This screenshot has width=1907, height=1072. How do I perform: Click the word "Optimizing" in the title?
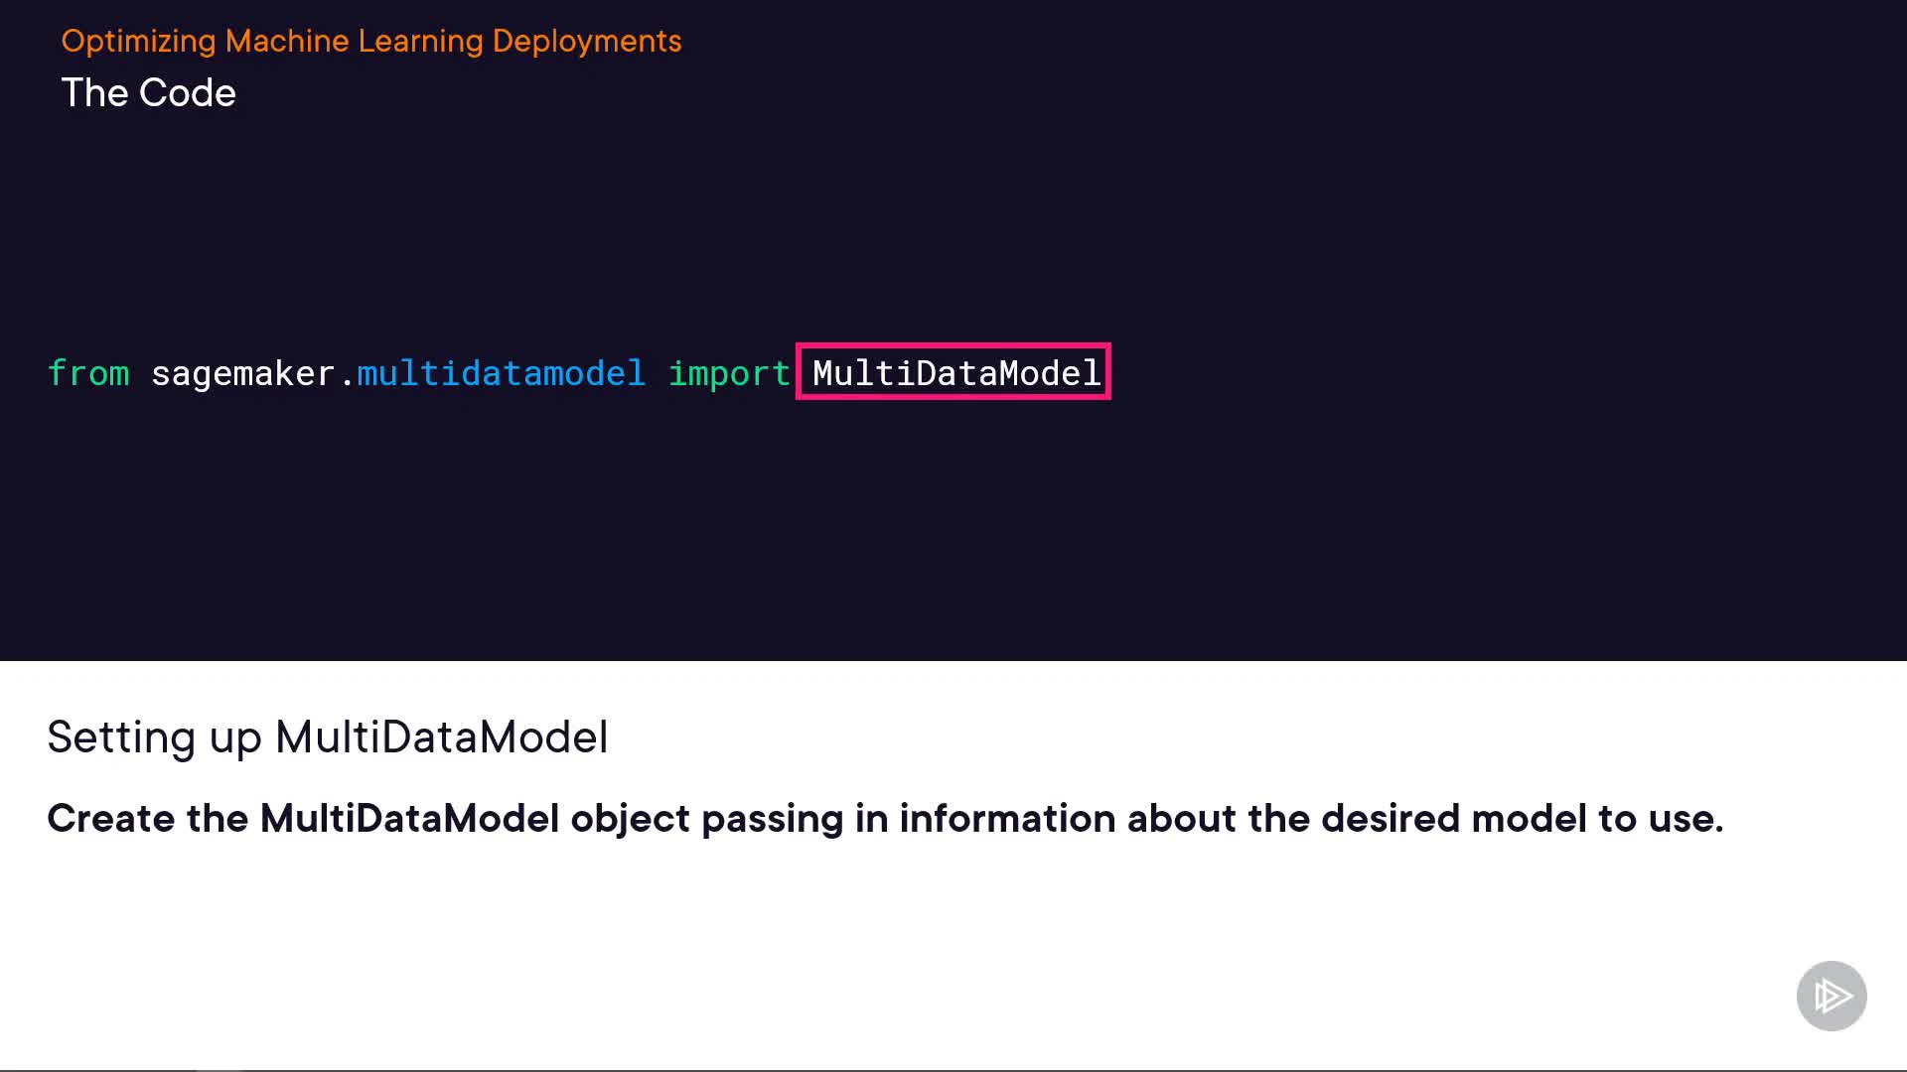[x=138, y=41]
